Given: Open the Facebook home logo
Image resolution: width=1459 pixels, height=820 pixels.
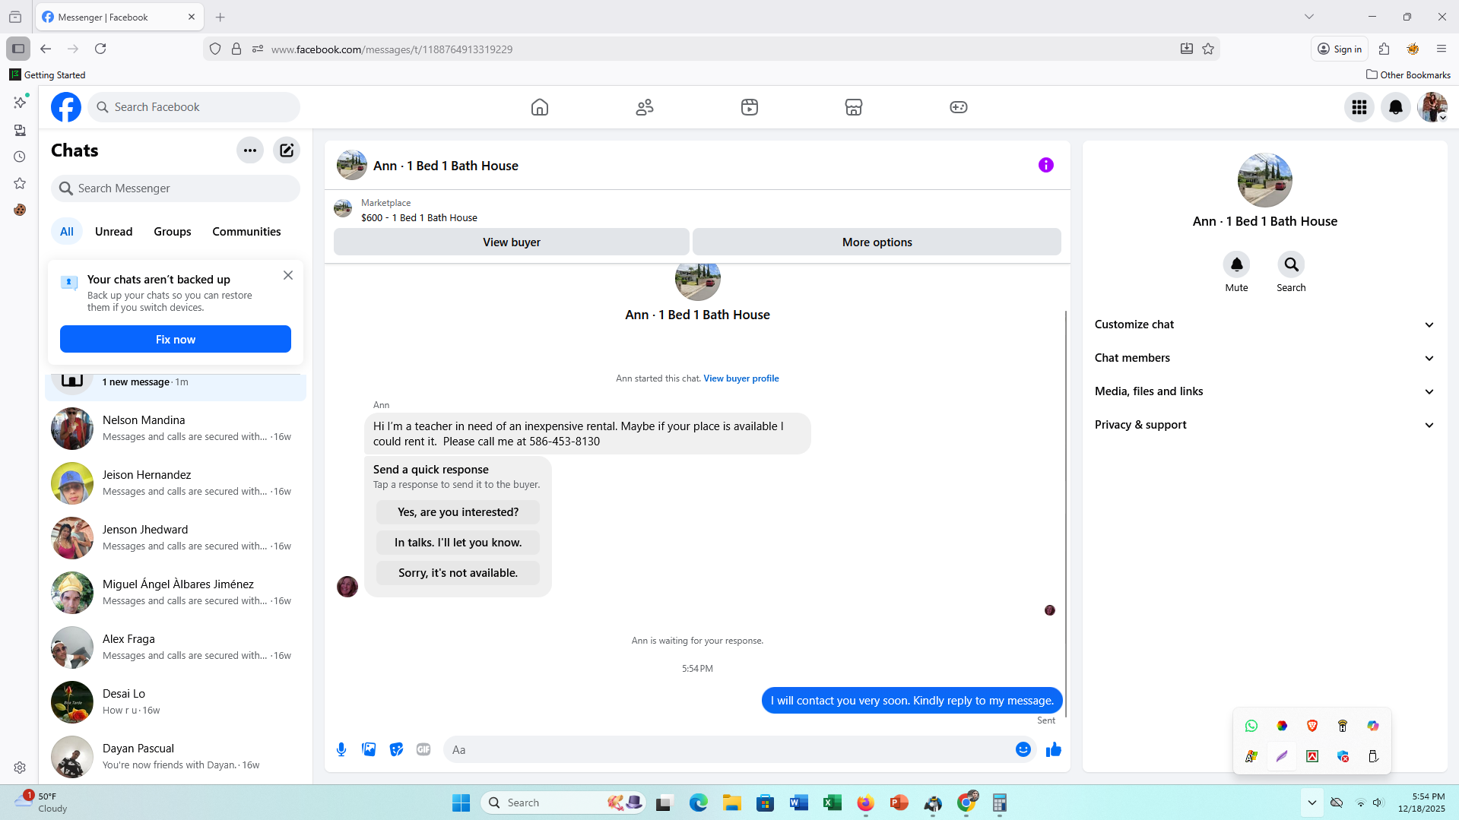Looking at the screenshot, I should (x=66, y=107).
